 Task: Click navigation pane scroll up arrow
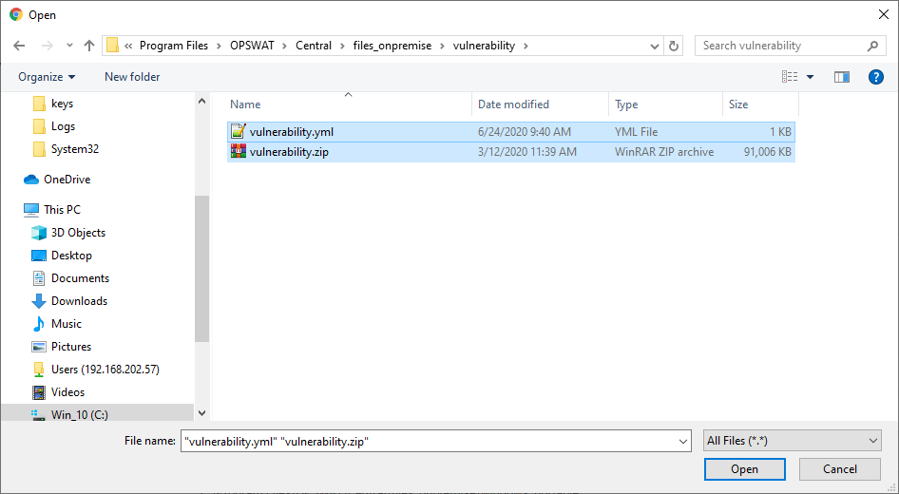(201, 101)
